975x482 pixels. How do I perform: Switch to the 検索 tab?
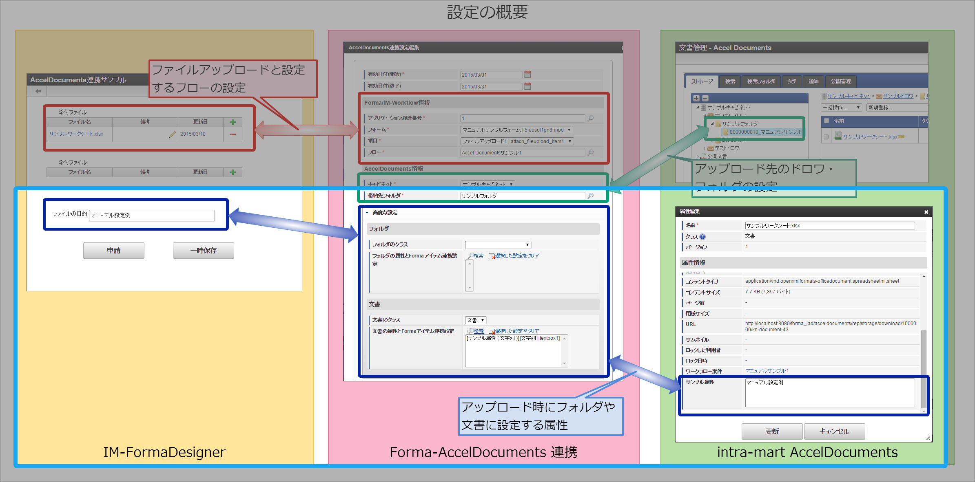pos(730,81)
